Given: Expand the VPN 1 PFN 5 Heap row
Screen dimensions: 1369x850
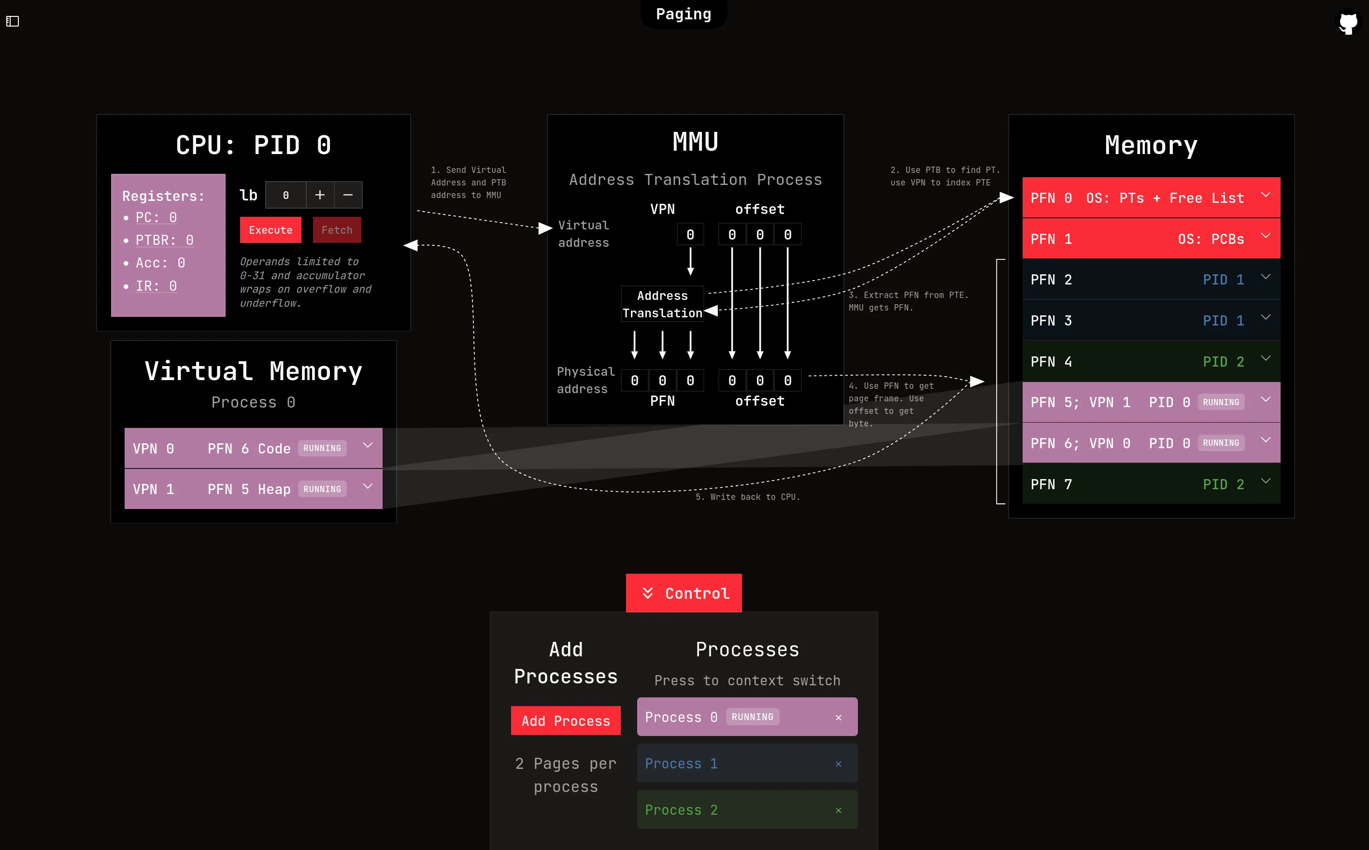Looking at the screenshot, I should point(368,487).
